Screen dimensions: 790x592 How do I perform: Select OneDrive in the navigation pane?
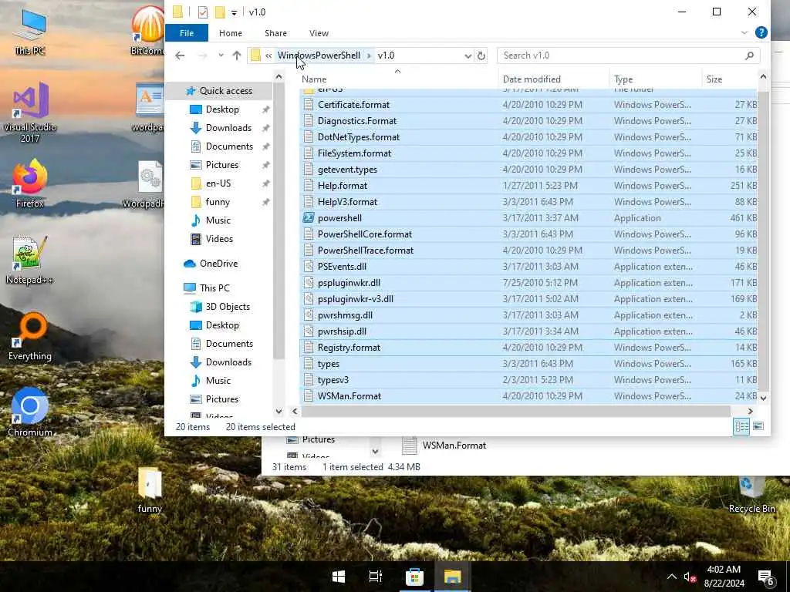(218, 264)
